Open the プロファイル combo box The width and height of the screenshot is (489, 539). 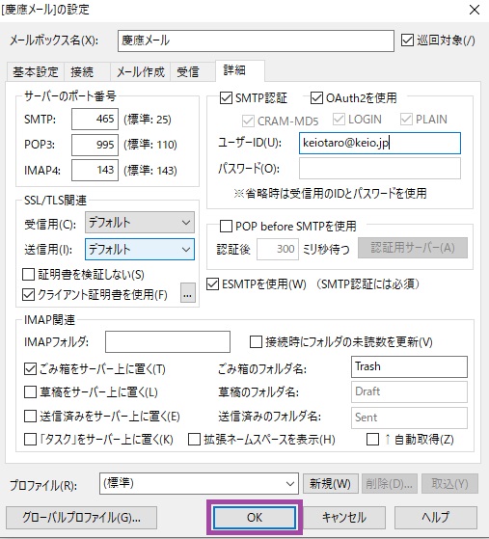199,484
